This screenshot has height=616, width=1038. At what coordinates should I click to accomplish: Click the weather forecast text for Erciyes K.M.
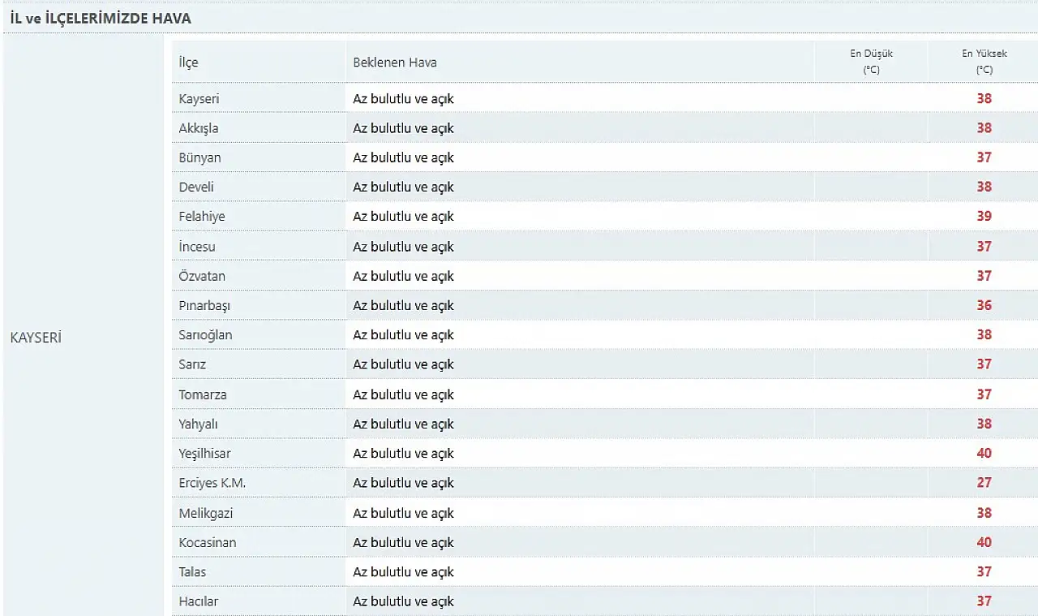click(403, 482)
